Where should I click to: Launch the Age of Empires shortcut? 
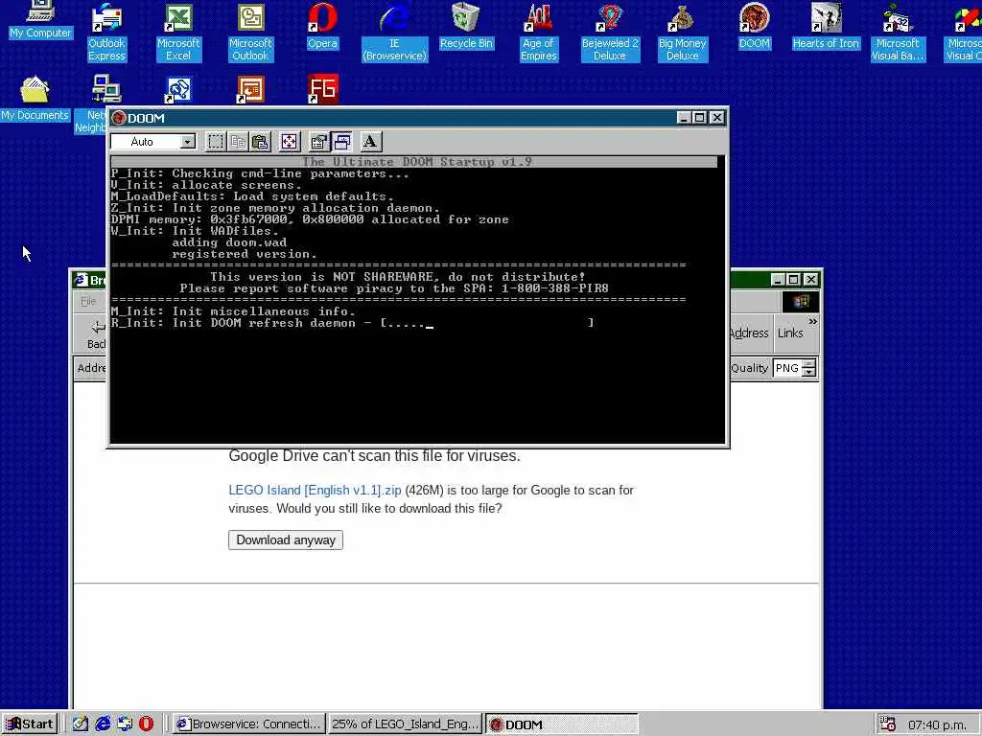point(539,33)
